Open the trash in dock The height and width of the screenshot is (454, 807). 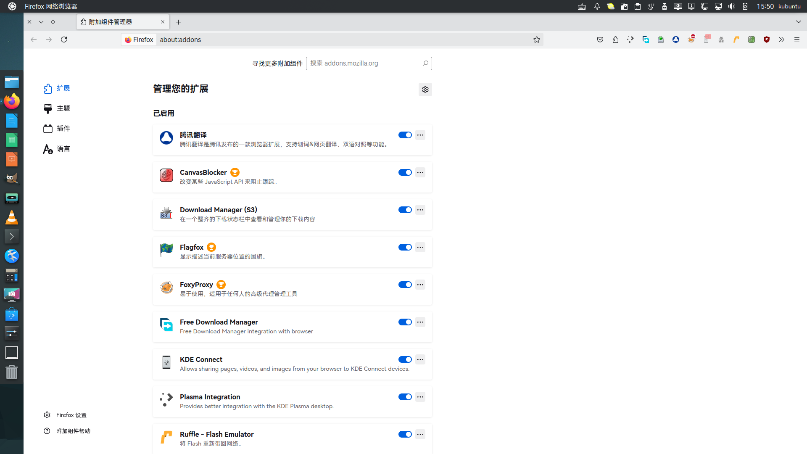tap(12, 372)
